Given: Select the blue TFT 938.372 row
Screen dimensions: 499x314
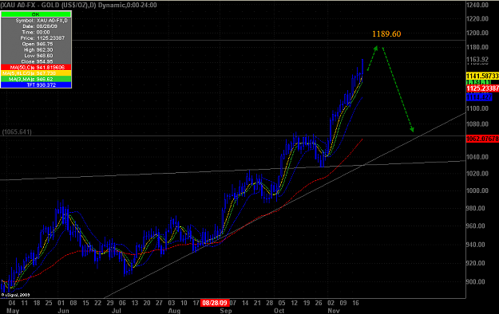Looking at the screenshot, I should coord(36,84).
